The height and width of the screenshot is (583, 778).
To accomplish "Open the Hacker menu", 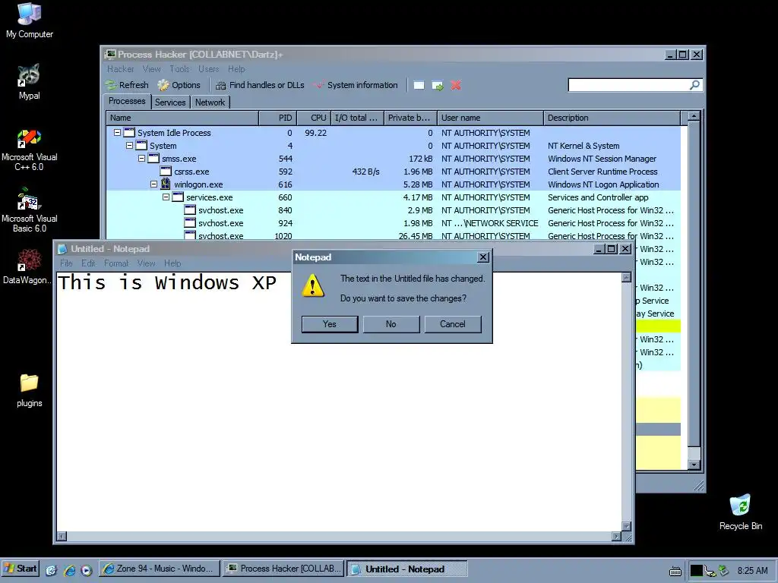I will 121,69.
